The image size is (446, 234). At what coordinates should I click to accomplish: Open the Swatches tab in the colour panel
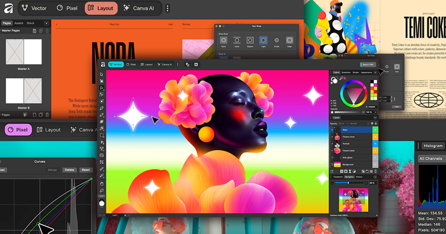point(346,73)
